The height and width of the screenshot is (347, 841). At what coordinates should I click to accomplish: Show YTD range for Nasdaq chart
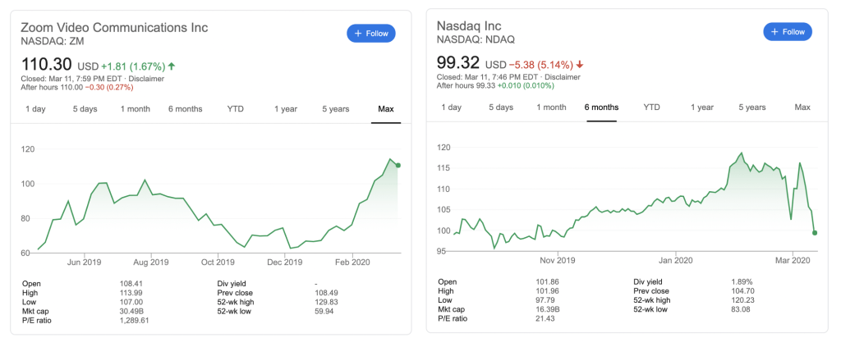click(x=651, y=107)
